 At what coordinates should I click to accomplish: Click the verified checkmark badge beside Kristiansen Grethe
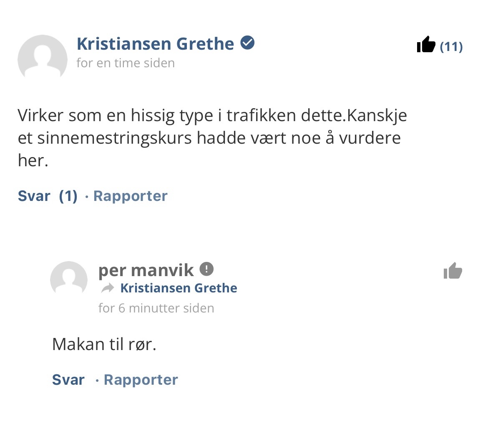pyautogui.click(x=248, y=43)
